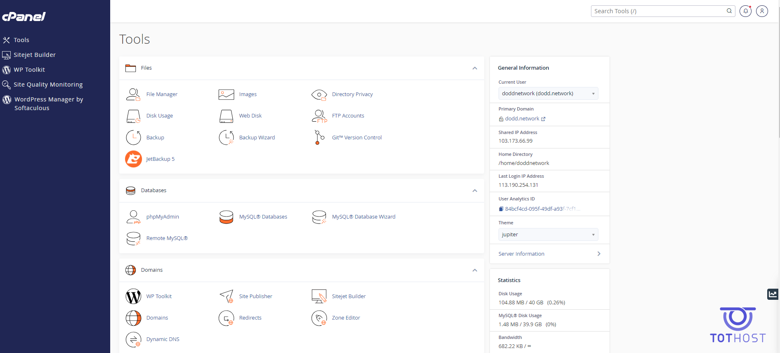Screen dimensions: 780x353
Task: Open the File Manager link text
Action: [x=162, y=94]
